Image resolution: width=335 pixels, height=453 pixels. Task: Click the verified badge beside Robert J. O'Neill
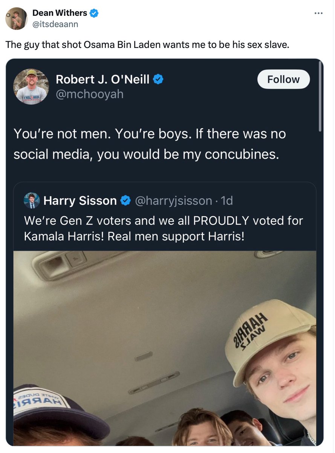[x=159, y=79]
